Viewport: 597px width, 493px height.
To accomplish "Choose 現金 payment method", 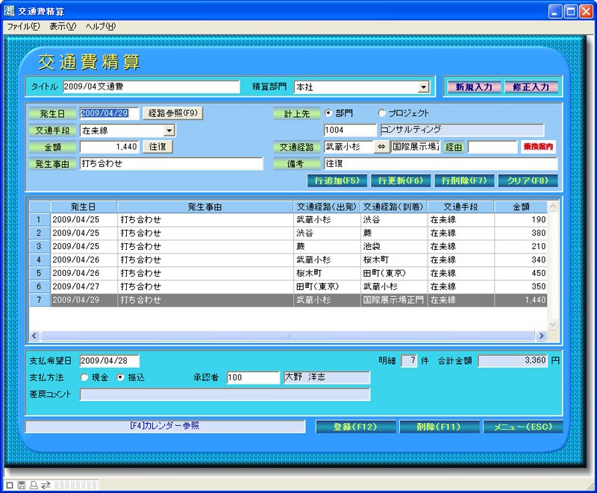I will click(84, 377).
